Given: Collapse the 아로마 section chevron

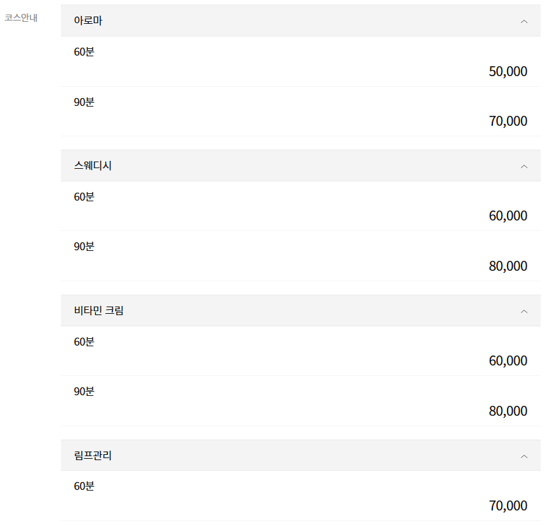Looking at the screenshot, I should [524, 21].
